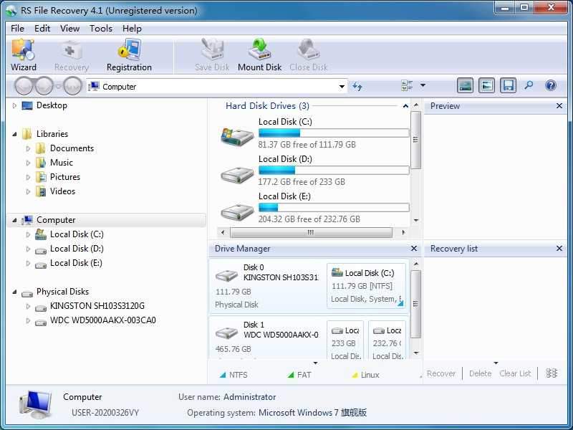
Task: Click the Mount Disk icon
Action: [x=259, y=54]
